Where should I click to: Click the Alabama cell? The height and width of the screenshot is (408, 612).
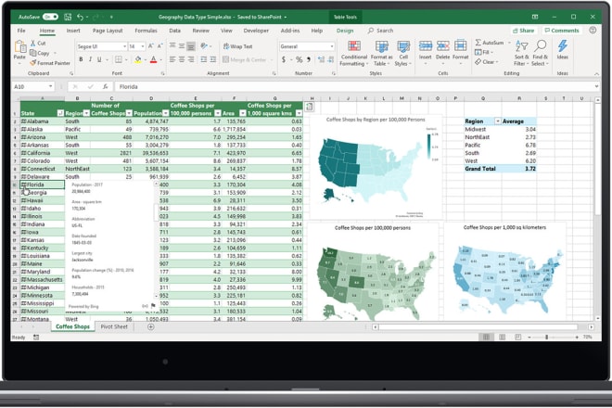tap(42, 121)
